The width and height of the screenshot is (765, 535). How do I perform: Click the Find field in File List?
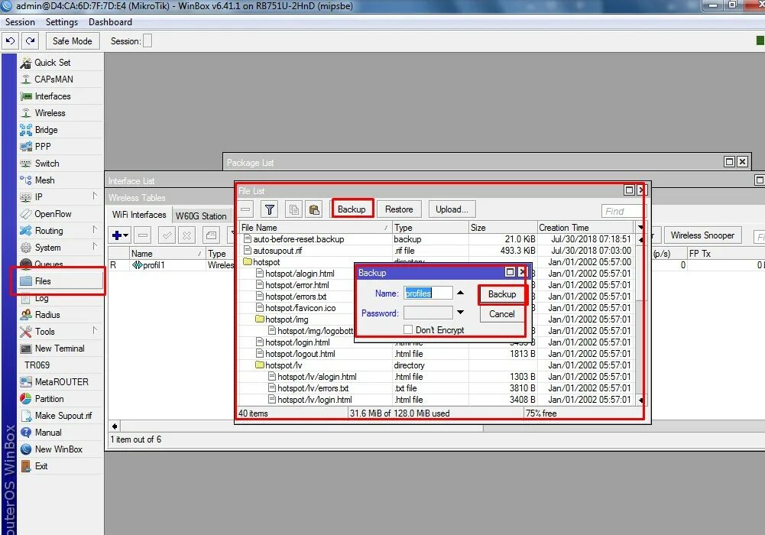click(x=623, y=211)
